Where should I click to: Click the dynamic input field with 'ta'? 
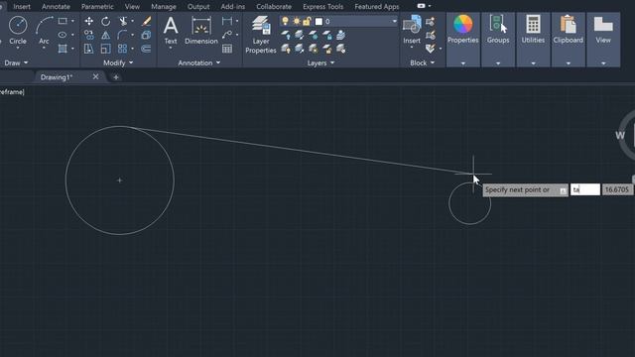585,189
